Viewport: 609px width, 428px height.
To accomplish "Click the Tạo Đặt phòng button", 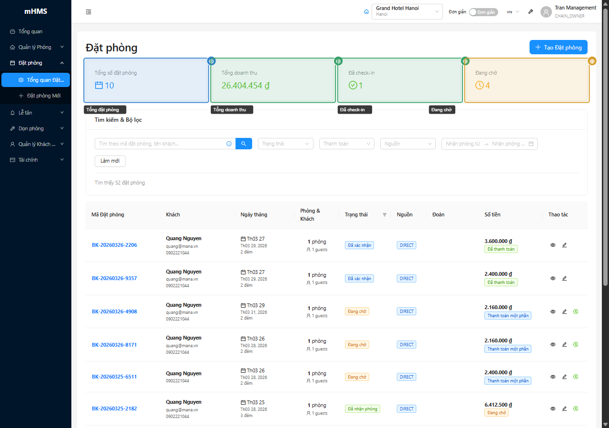I will [559, 47].
